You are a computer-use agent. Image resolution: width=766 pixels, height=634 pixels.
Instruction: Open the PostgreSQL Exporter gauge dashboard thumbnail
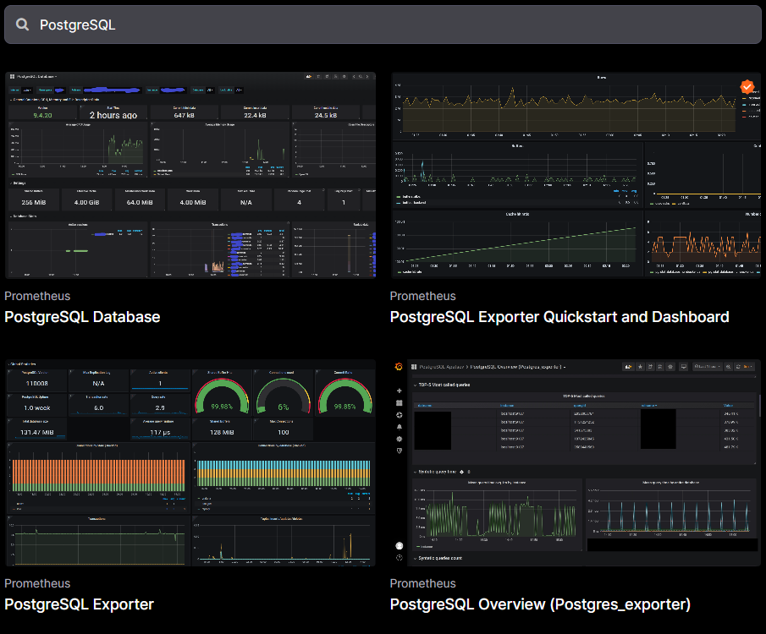click(190, 462)
